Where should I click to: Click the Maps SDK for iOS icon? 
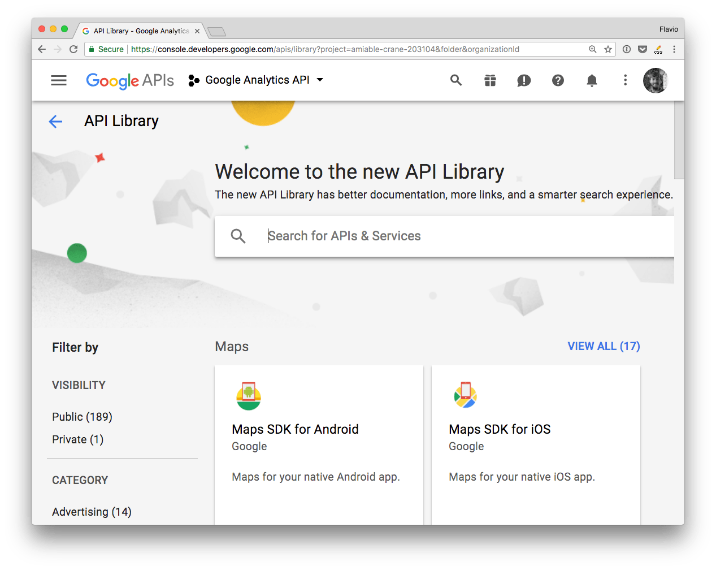pos(465,395)
